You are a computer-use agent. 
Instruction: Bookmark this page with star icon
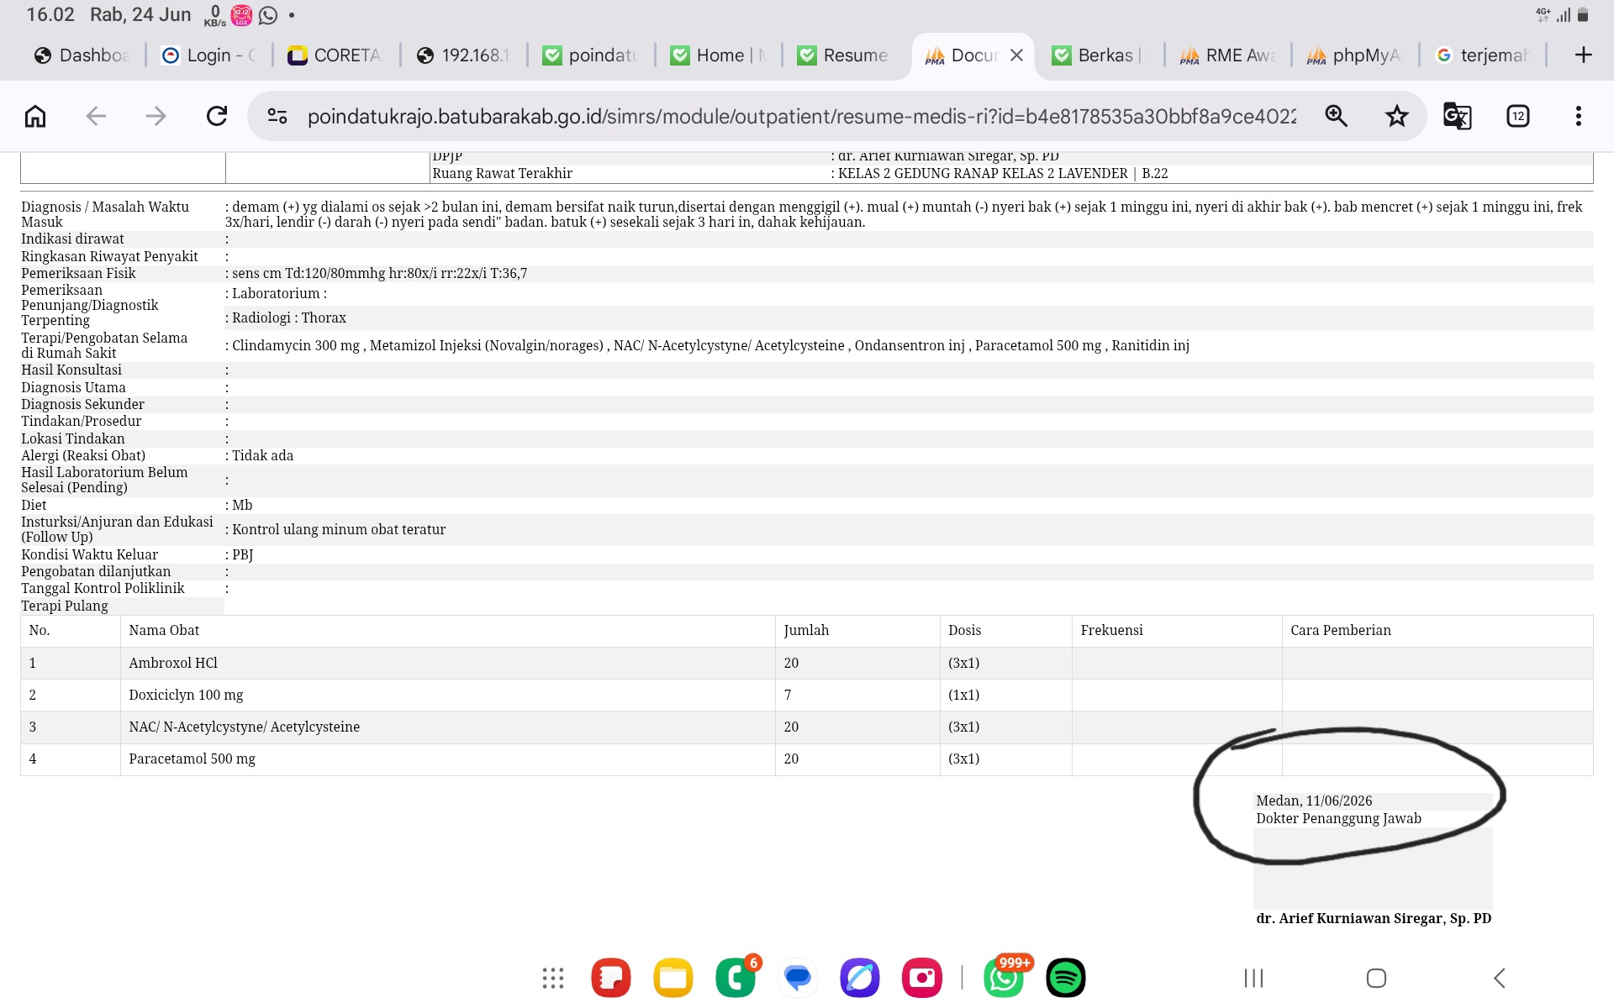point(1397,116)
